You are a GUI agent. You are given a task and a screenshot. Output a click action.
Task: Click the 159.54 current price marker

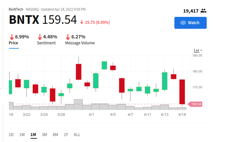195,104
